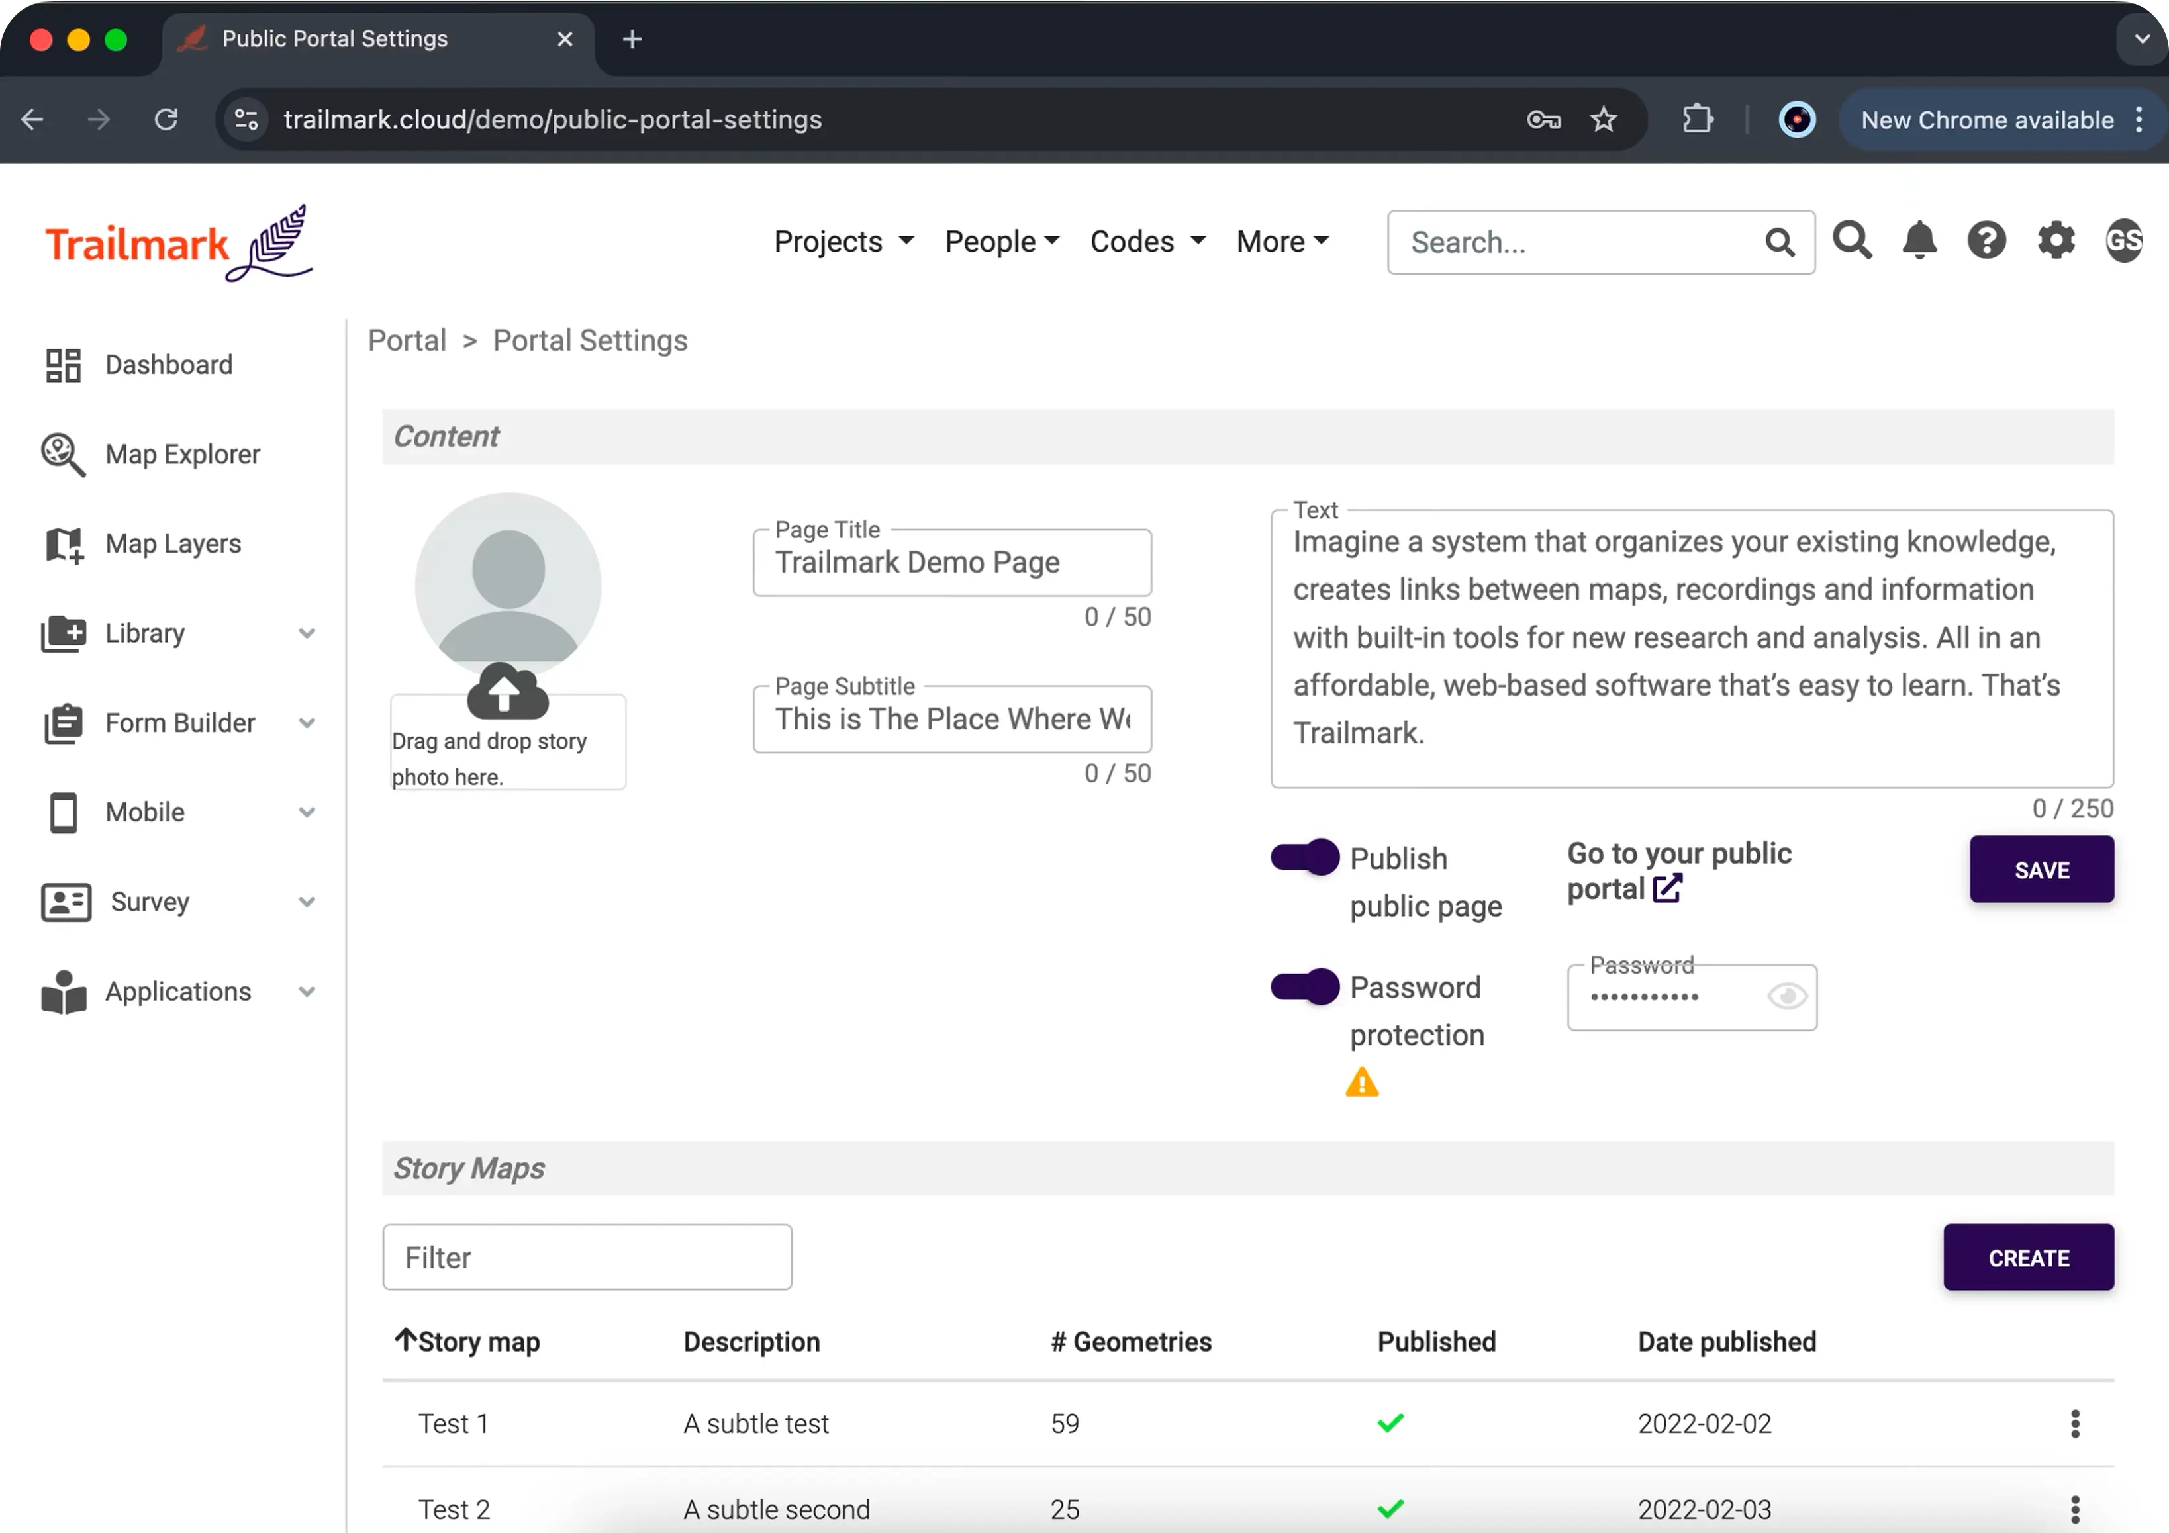The width and height of the screenshot is (2169, 1533).
Task: Click the Form Builder sidebar icon
Action: pos(64,723)
